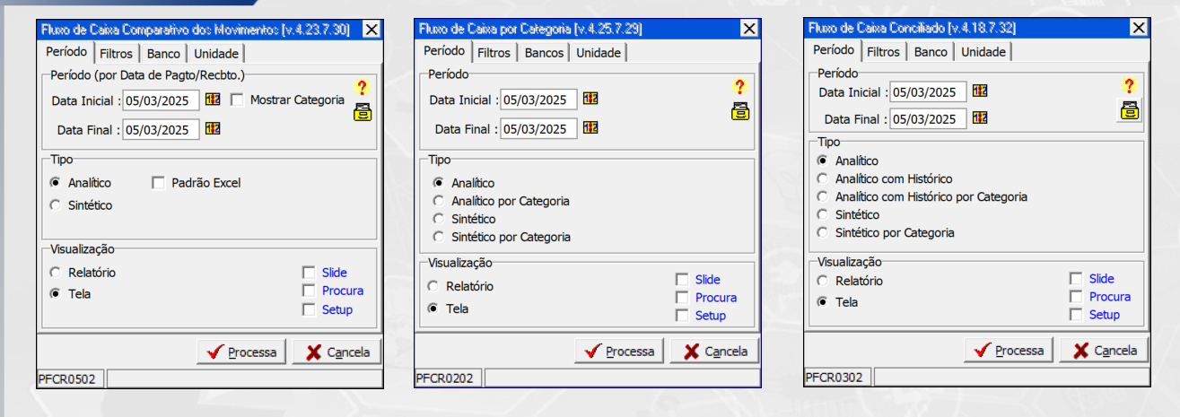Switch to Filtros tab in Comparativo window
Viewport: 1180px width, 417px height.
click(116, 53)
